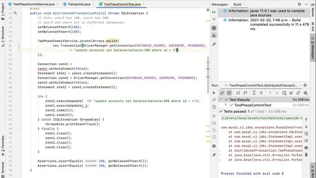Close the Transaction.java tab
Image resolution: width=316 pixels, height=178 pixels.
[x=93, y=4]
